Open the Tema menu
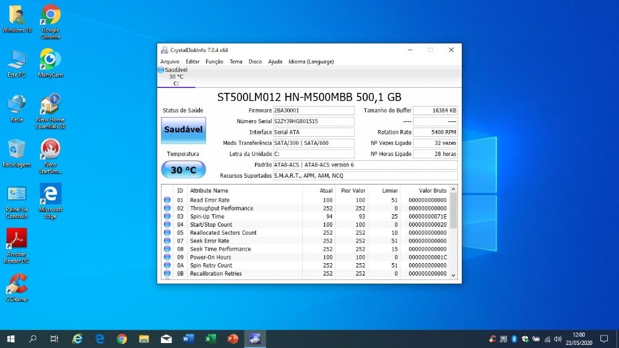The height and width of the screenshot is (348, 619). (x=236, y=62)
